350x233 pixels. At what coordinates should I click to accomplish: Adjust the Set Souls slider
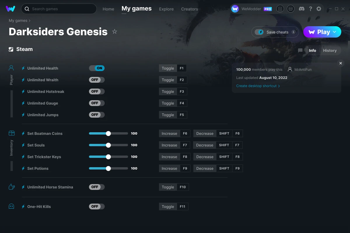(108, 145)
